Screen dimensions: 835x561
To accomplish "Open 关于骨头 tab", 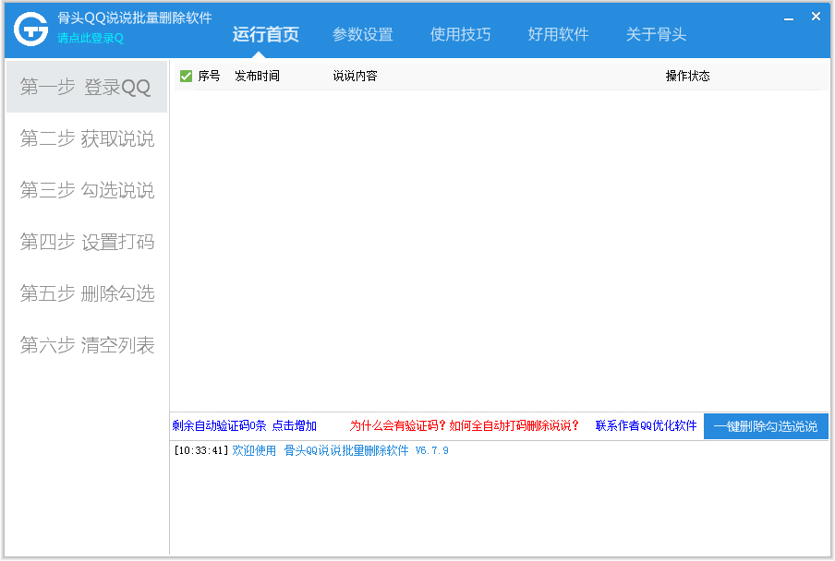I will [x=656, y=34].
